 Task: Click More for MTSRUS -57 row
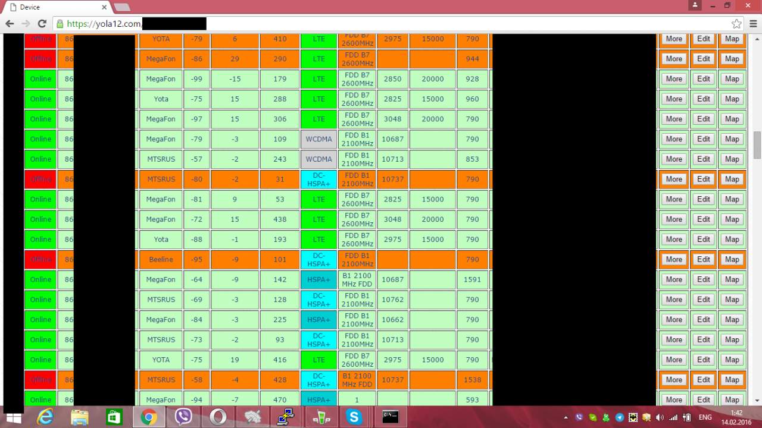pyautogui.click(x=674, y=159)
